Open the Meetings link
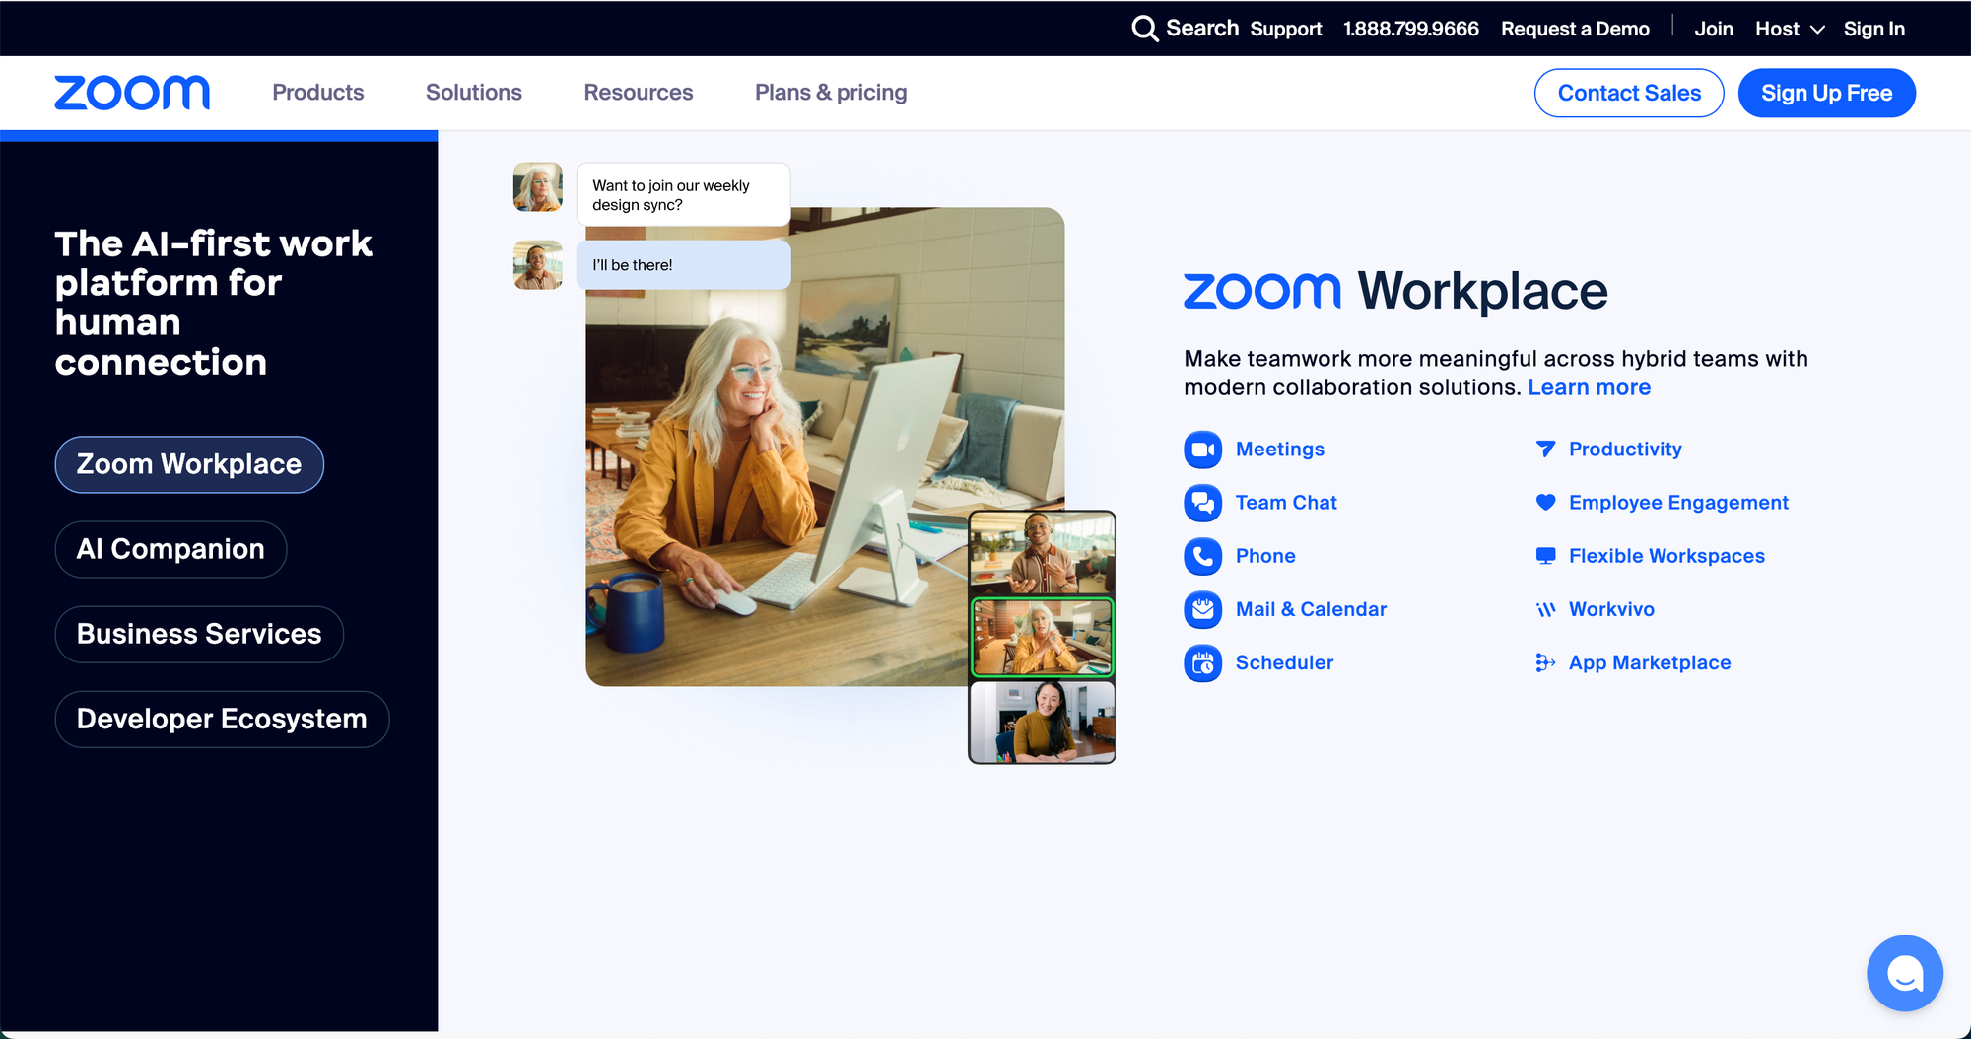Viewport: 1971px width, 1039px height. click(1279, 450)
